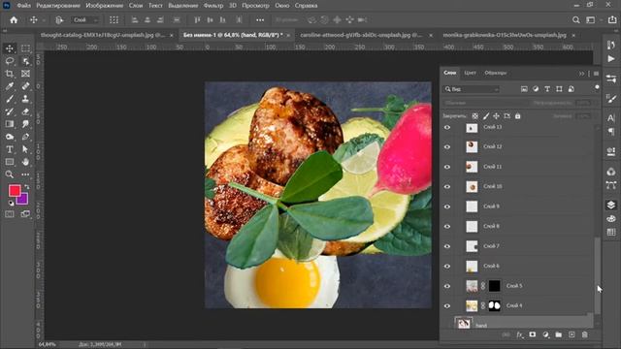Add a layer mask icon
Viewport: 621px width, 349px height.
click(x=533, y=334)
